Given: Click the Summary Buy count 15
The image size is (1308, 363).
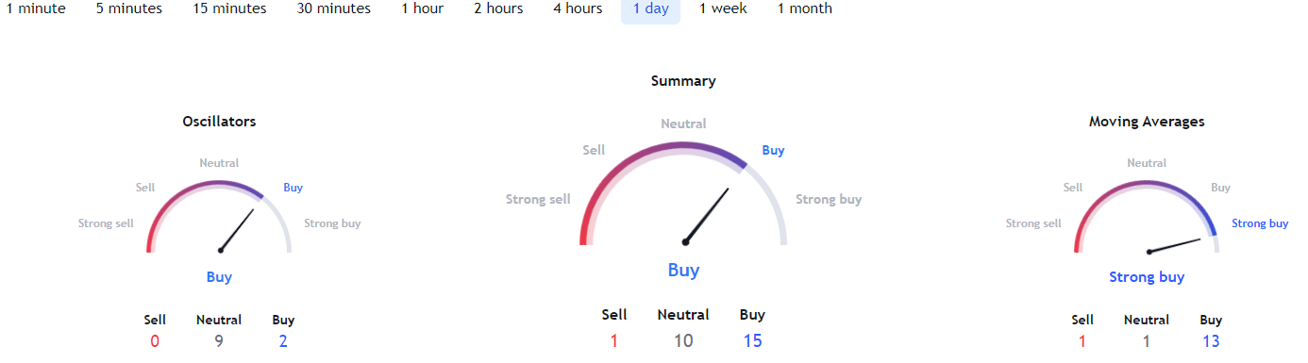Looking at the screenshot, I should click(x=752, y=340).
